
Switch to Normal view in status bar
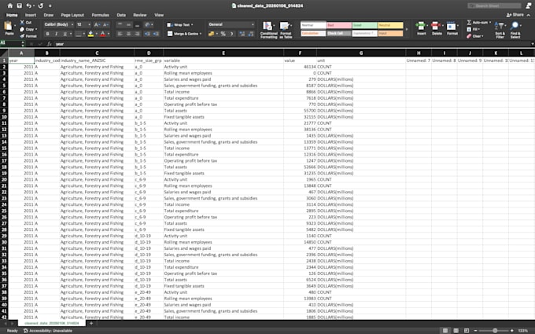445,331
